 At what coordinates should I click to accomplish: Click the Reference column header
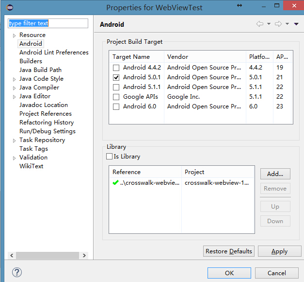(145, 172)
